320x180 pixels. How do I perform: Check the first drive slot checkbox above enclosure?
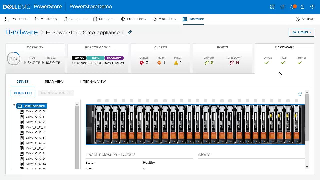pyautogui.click(x=99, y=101)
